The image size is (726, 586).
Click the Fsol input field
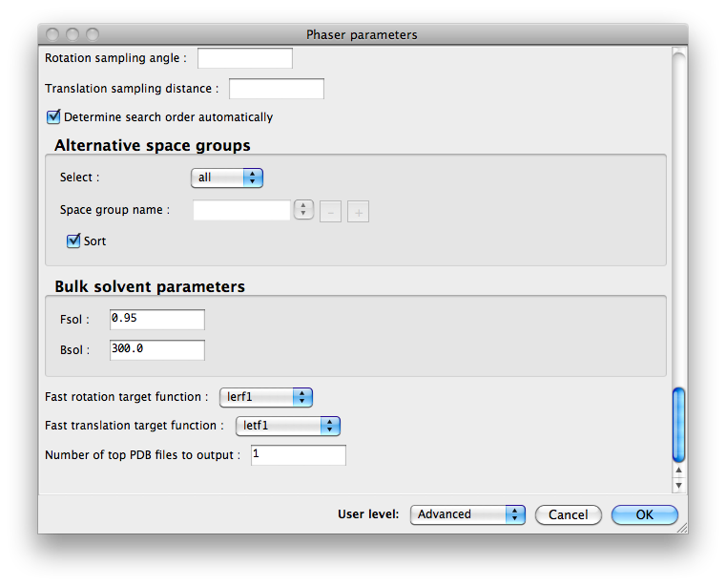(156, 320)
